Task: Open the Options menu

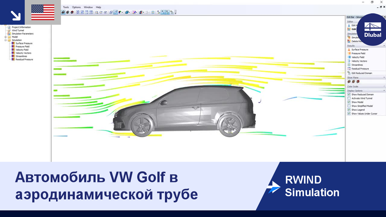Action: pos(76,7)
